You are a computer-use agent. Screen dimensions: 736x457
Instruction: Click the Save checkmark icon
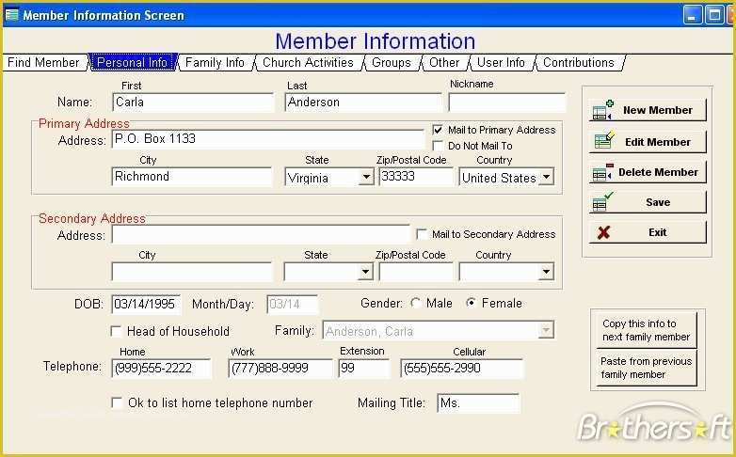click(x=602, y=202)
